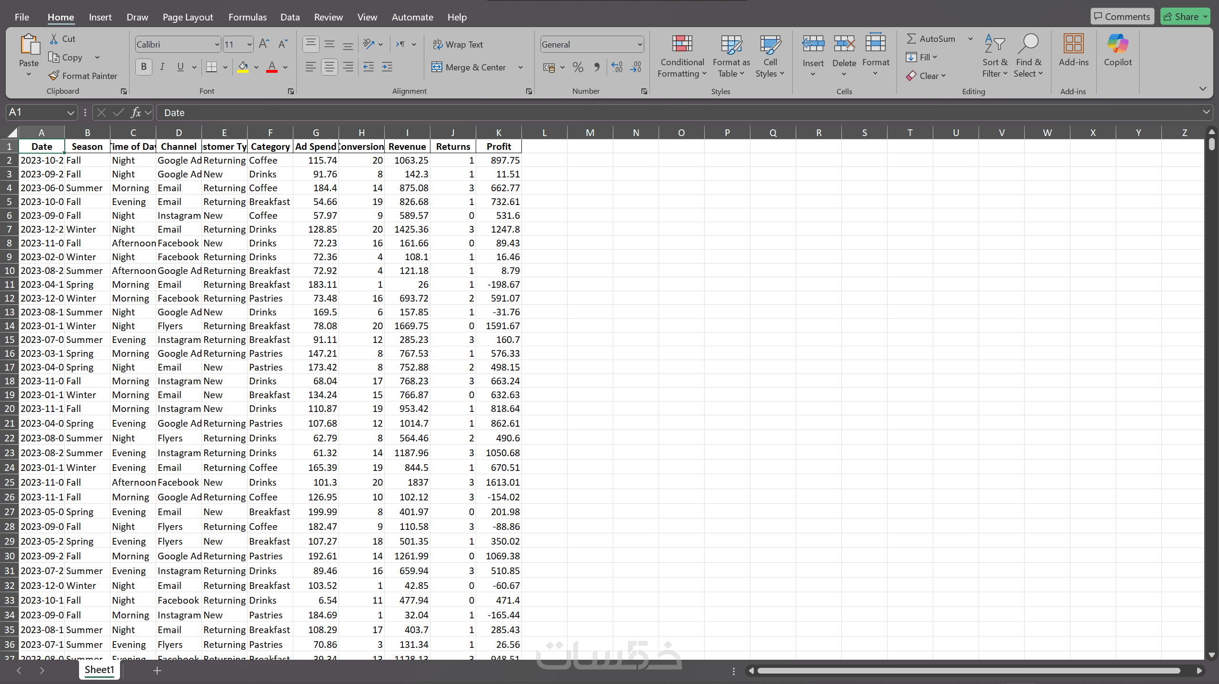The width and height of the screenshot is (1219, 684).
Task: Click the Increase Indent icon
Action: tap(387, 67)
